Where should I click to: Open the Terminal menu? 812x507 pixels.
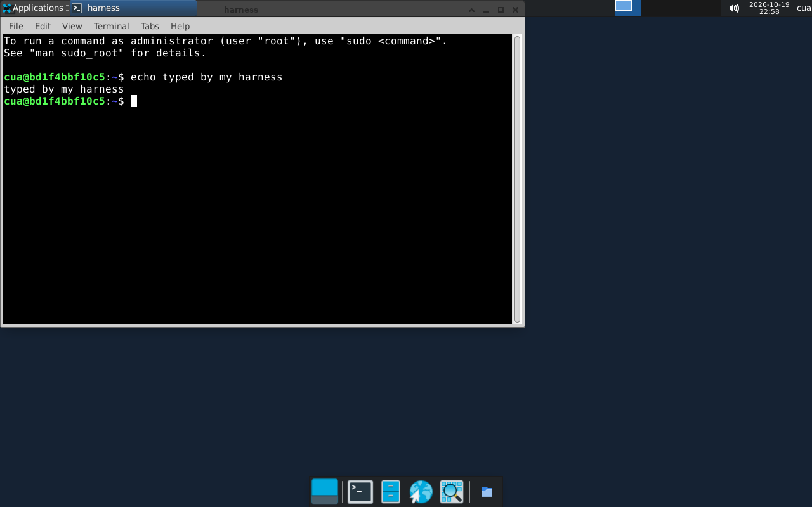point(111,26)
